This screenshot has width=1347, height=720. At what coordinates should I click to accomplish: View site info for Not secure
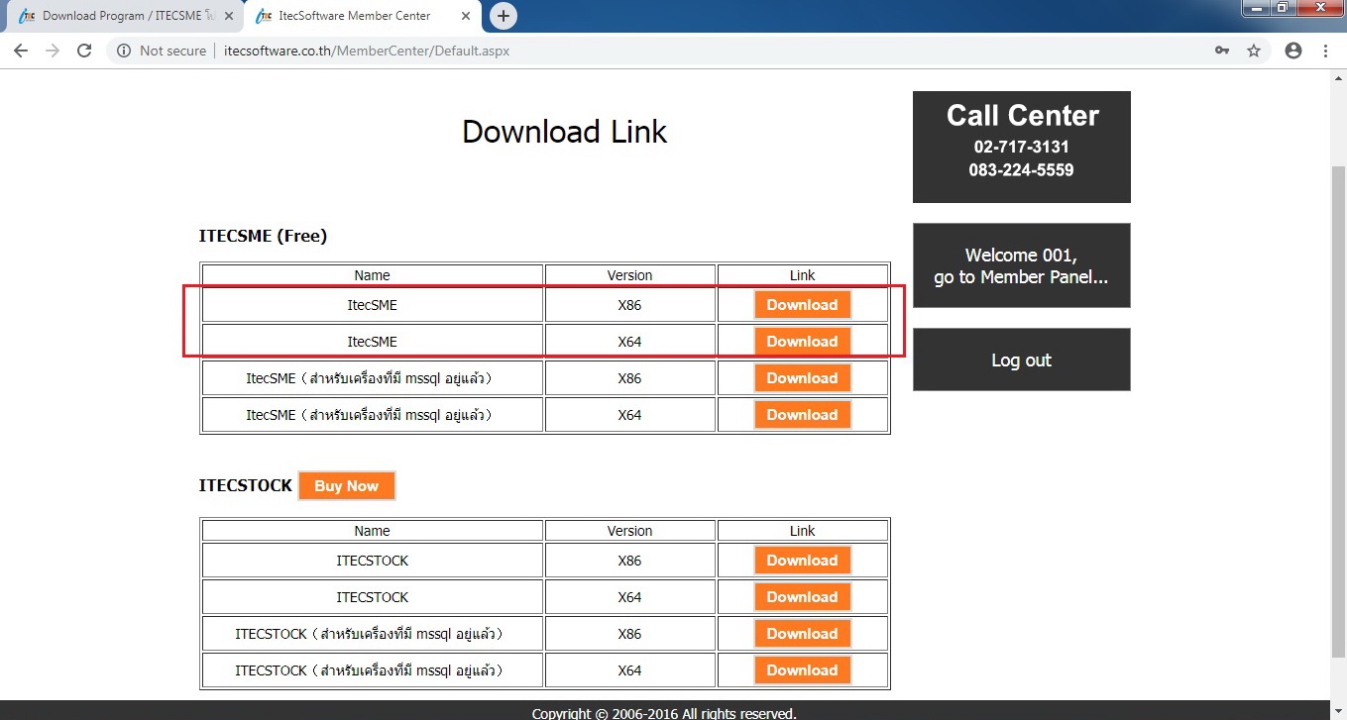click(162, 51)
